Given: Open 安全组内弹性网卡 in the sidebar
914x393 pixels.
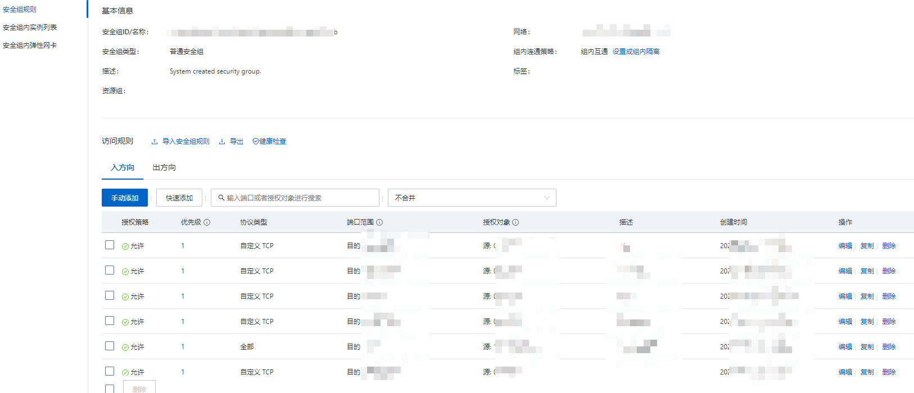Looking at the screenshot, I should 30,45.
